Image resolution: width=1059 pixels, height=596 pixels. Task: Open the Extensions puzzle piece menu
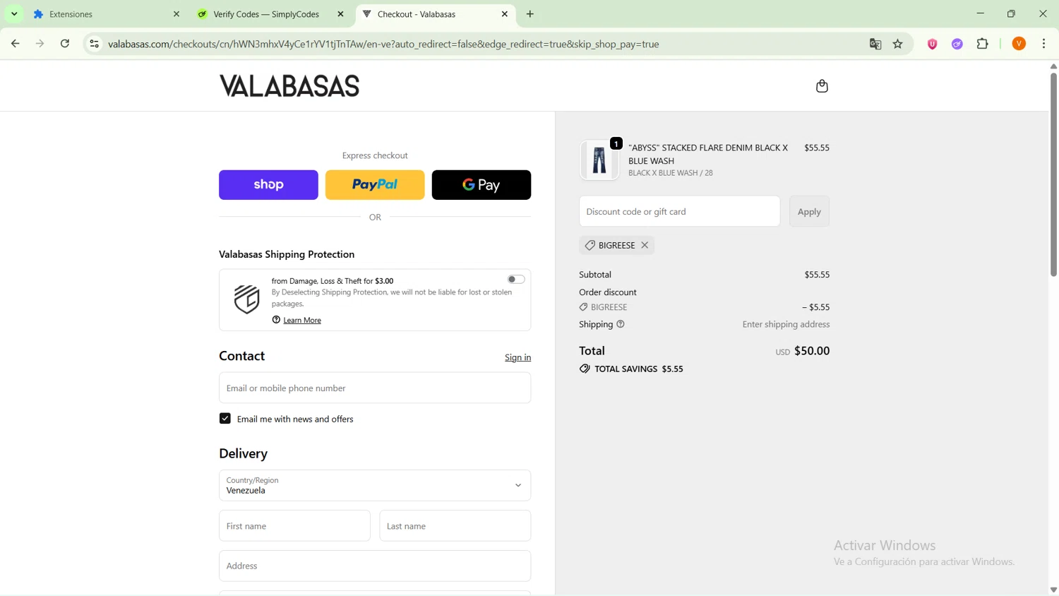click(x=983, y=44)
